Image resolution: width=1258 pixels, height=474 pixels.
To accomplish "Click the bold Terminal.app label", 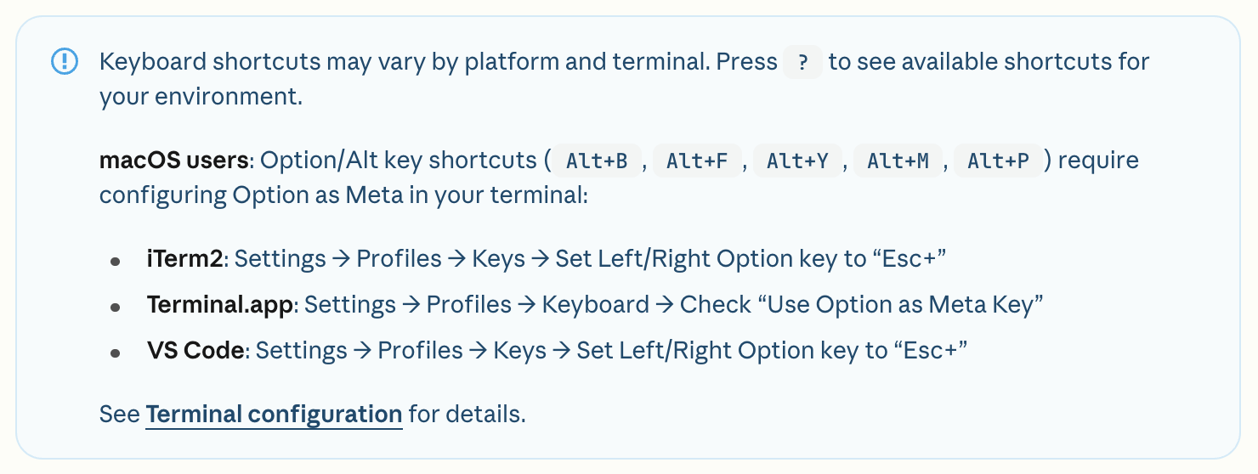I will coord(220,305).
